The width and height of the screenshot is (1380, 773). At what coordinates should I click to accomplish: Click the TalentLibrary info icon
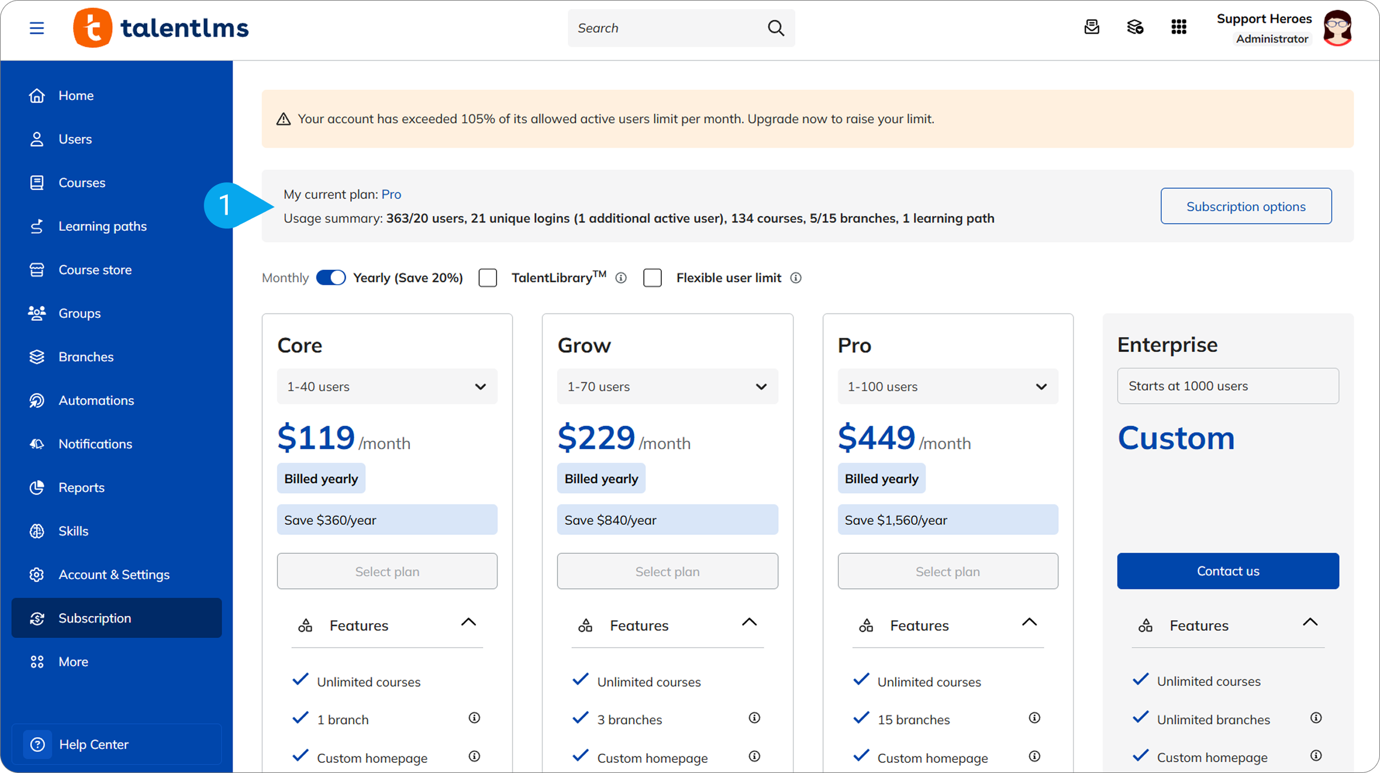[x=621, y=278]
